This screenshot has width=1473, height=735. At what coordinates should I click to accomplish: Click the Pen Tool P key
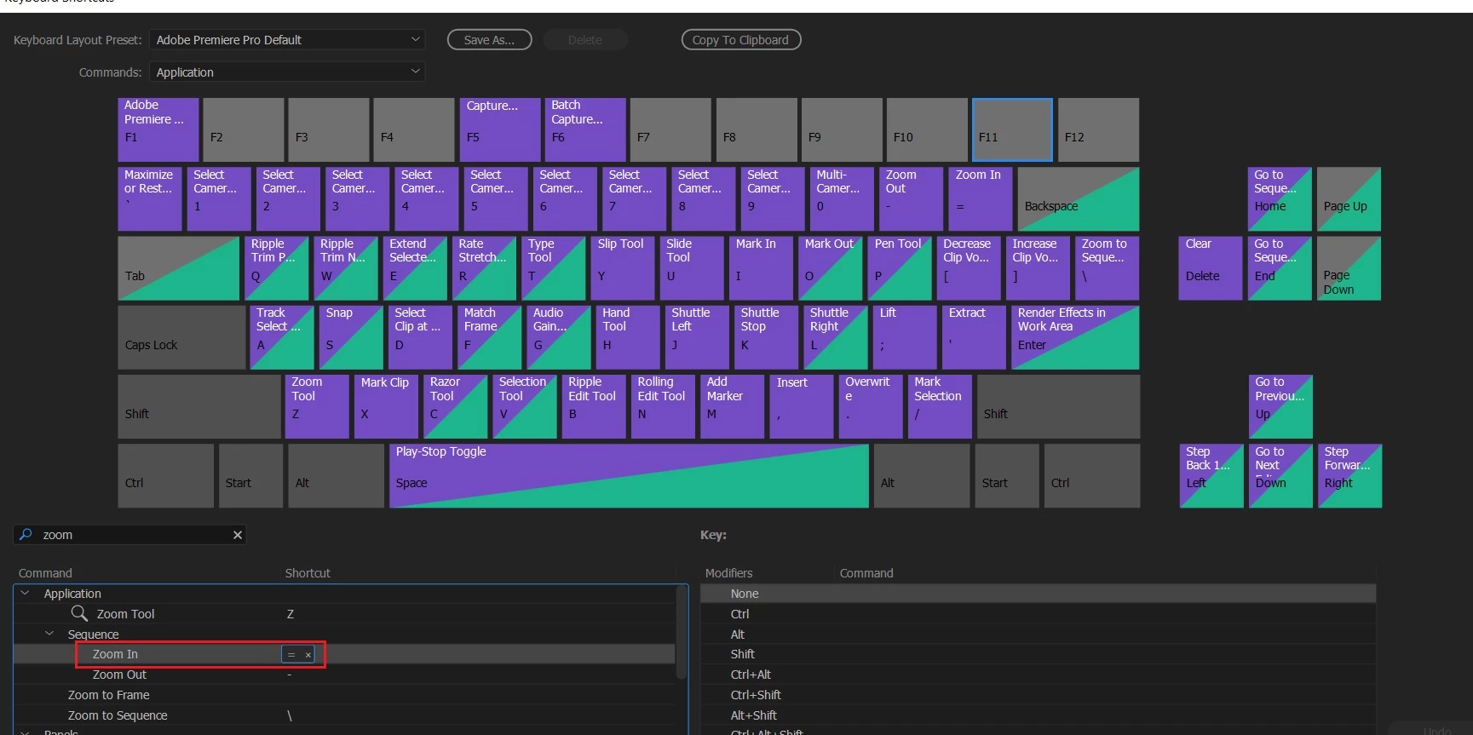900,268
